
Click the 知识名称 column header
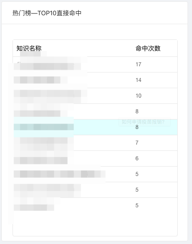tap(29, 48)
